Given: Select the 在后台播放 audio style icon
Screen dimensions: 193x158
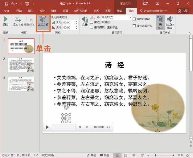Looking at the screenshot, I should (170, 22).
